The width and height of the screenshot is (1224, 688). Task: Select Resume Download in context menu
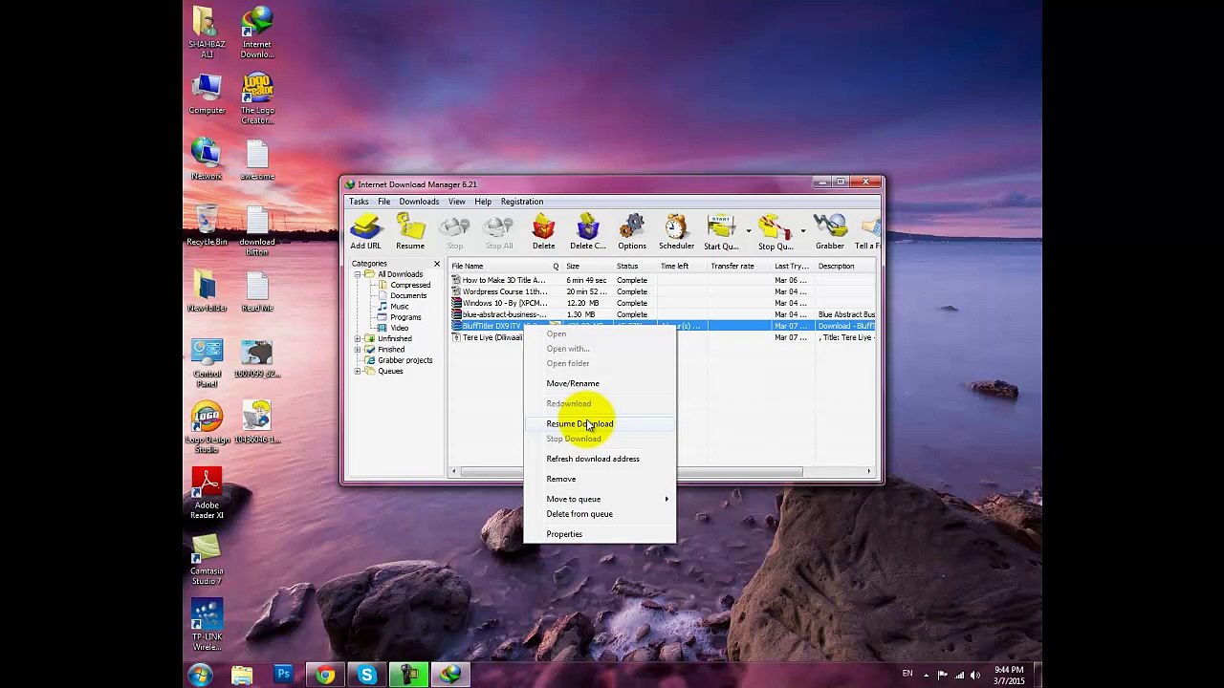(579, 424)
